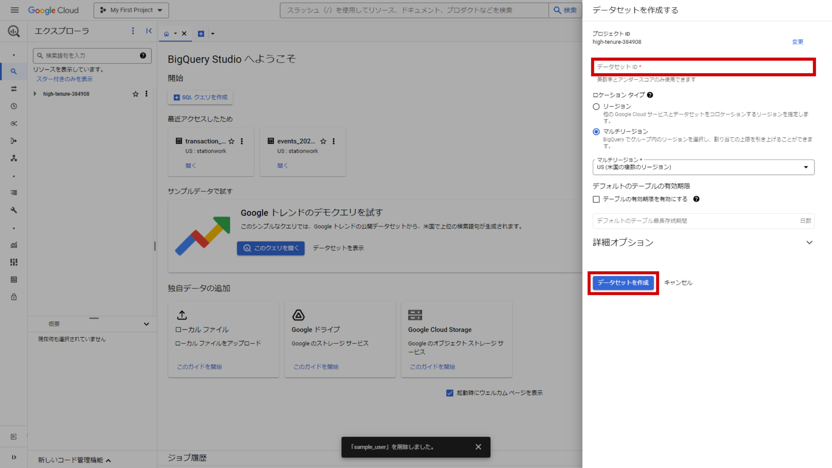832x468 pixels.
Task: Open the My First Project selector
Action: point(131,10)
